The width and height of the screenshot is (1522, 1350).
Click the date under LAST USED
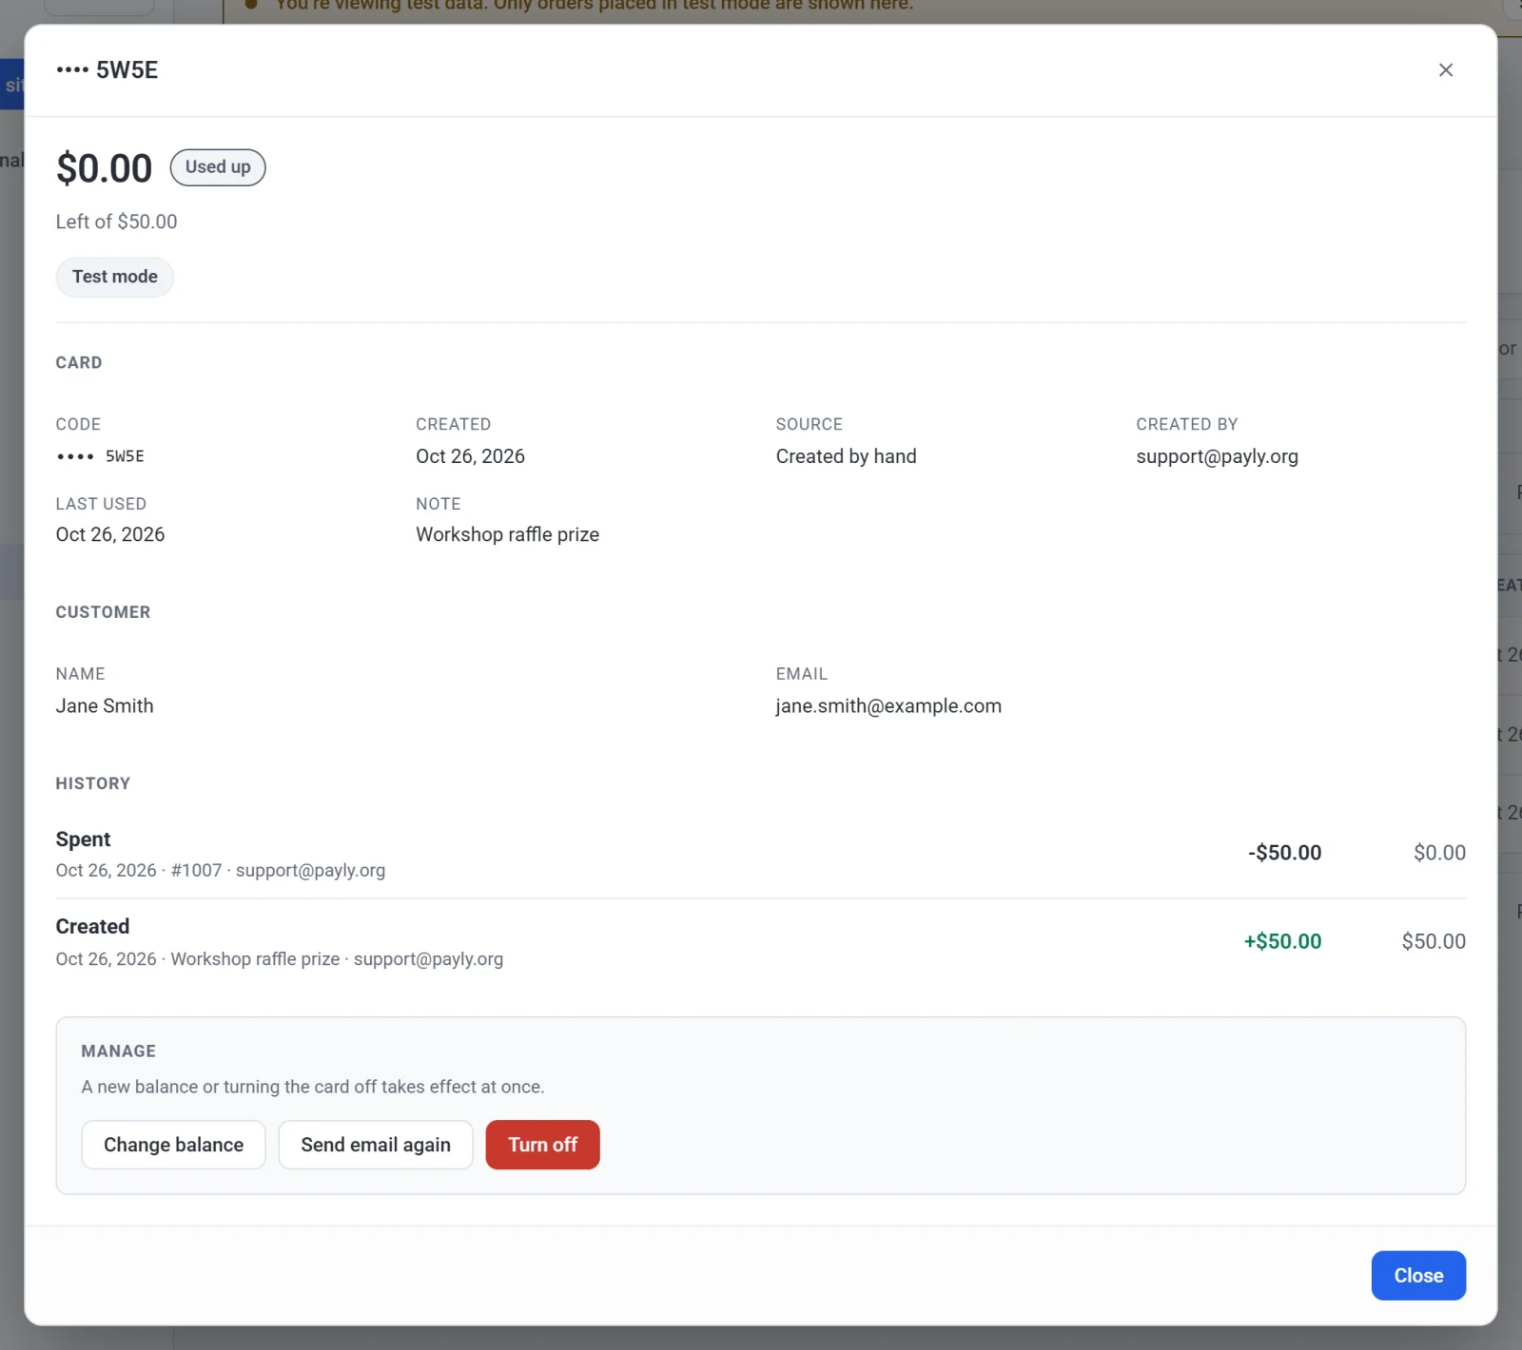click(110, 534)
